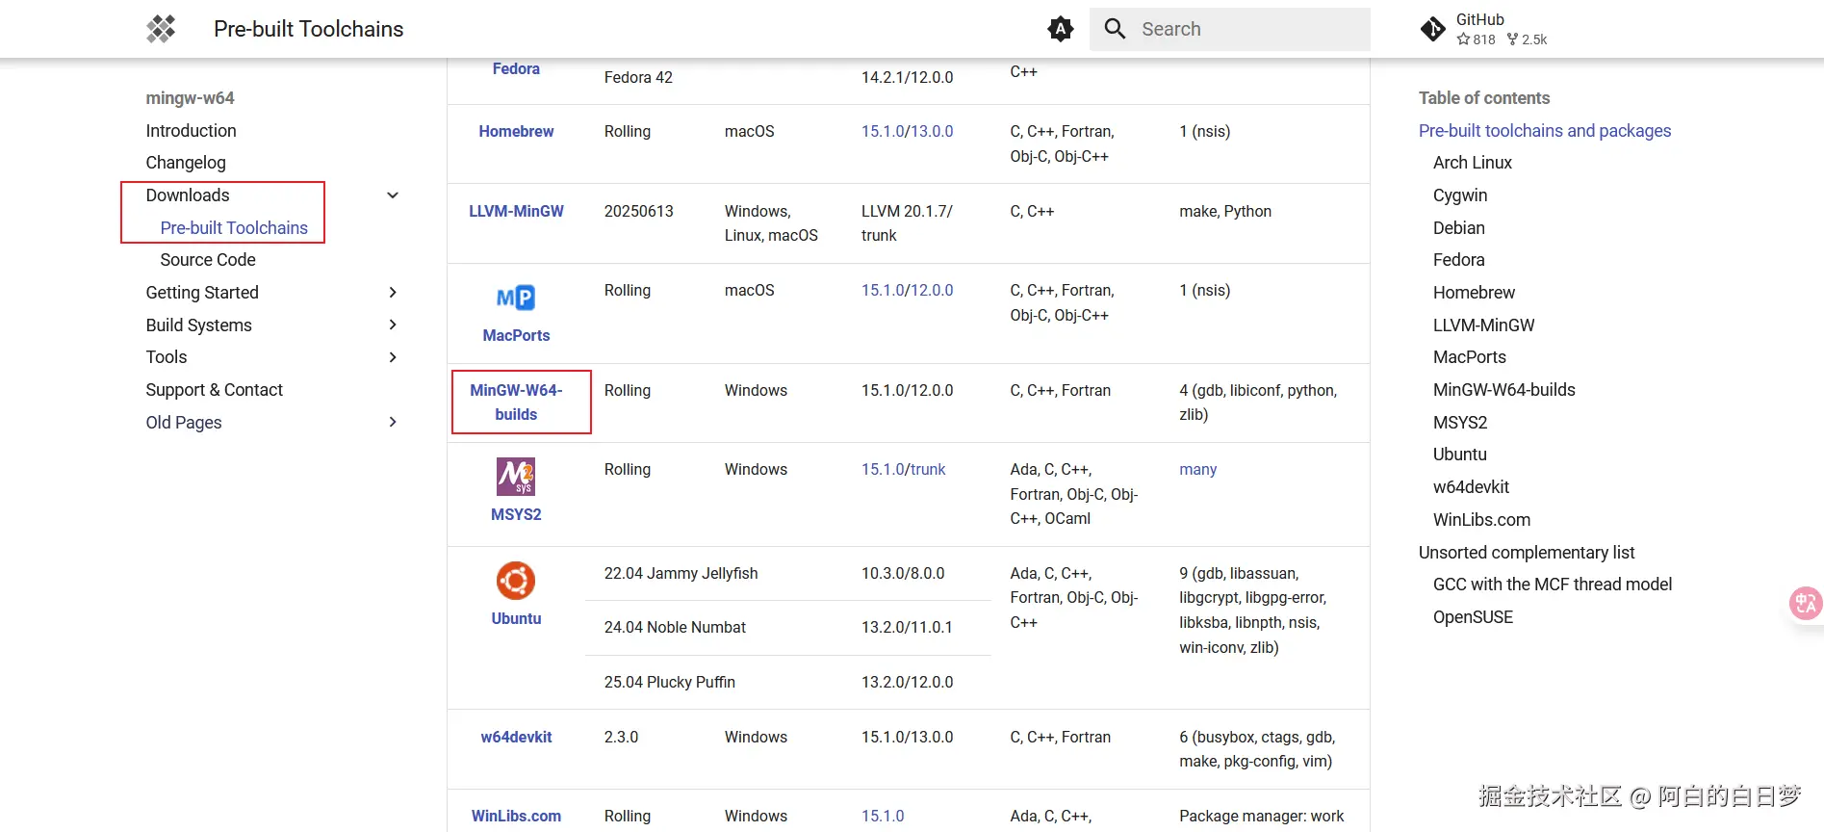
Task: Click the Ubuntu logo icon
Action: click(x=516, y=581)
